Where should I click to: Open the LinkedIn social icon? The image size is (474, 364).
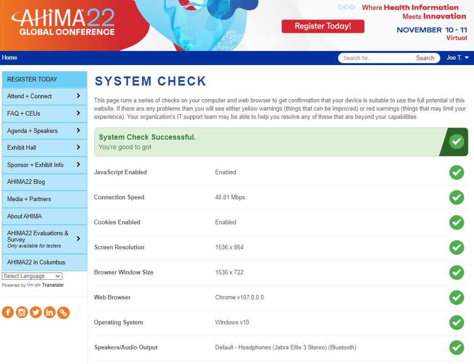click(x=50, y=312)
